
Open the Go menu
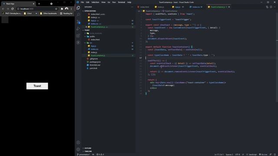pos(109,2)
